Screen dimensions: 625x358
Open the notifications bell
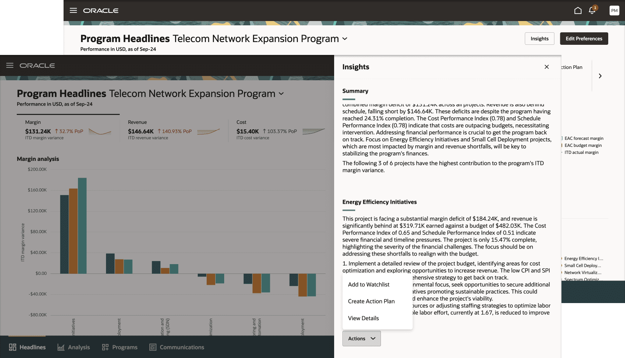(592, 11)
